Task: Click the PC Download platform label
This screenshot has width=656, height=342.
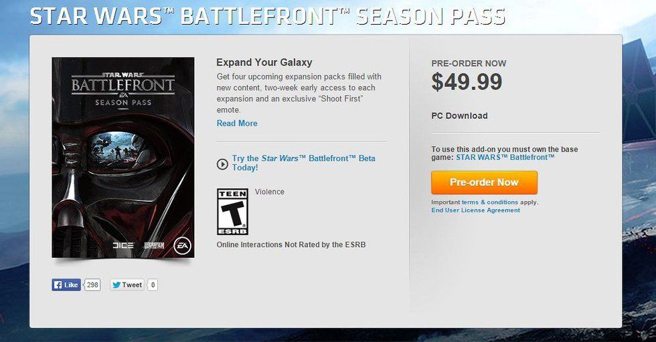Action: [459, 116]
